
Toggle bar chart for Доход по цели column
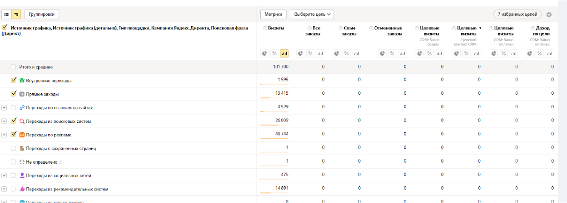coord(550,53)
